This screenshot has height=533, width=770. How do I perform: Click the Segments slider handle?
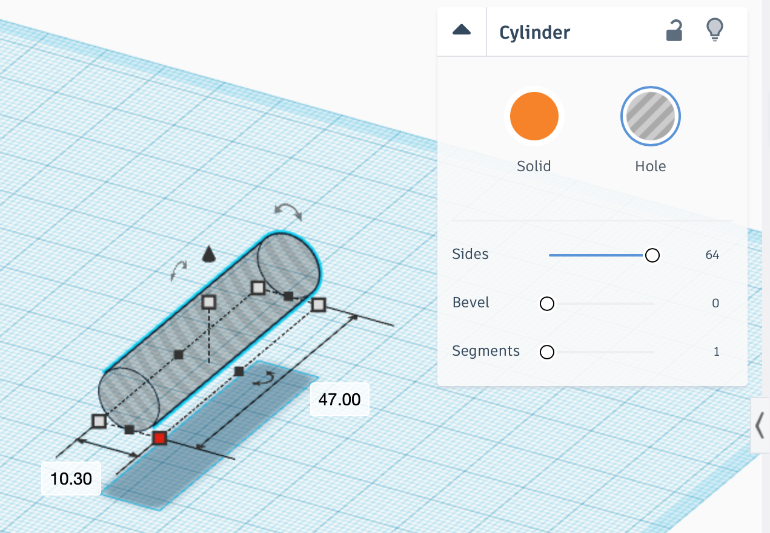click(x=547, y=352)
